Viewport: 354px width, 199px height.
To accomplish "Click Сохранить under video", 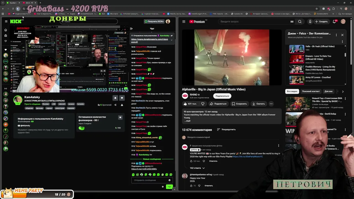I will pos(240,104).
